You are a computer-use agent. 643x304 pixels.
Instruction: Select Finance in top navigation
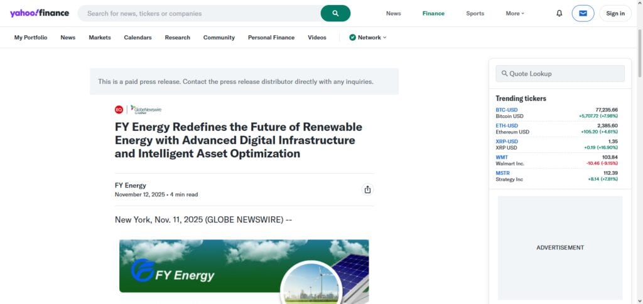(x=433, y=14)
